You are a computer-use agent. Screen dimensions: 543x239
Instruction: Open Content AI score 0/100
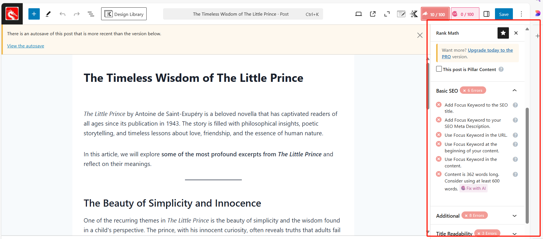(x=465, y=14)
